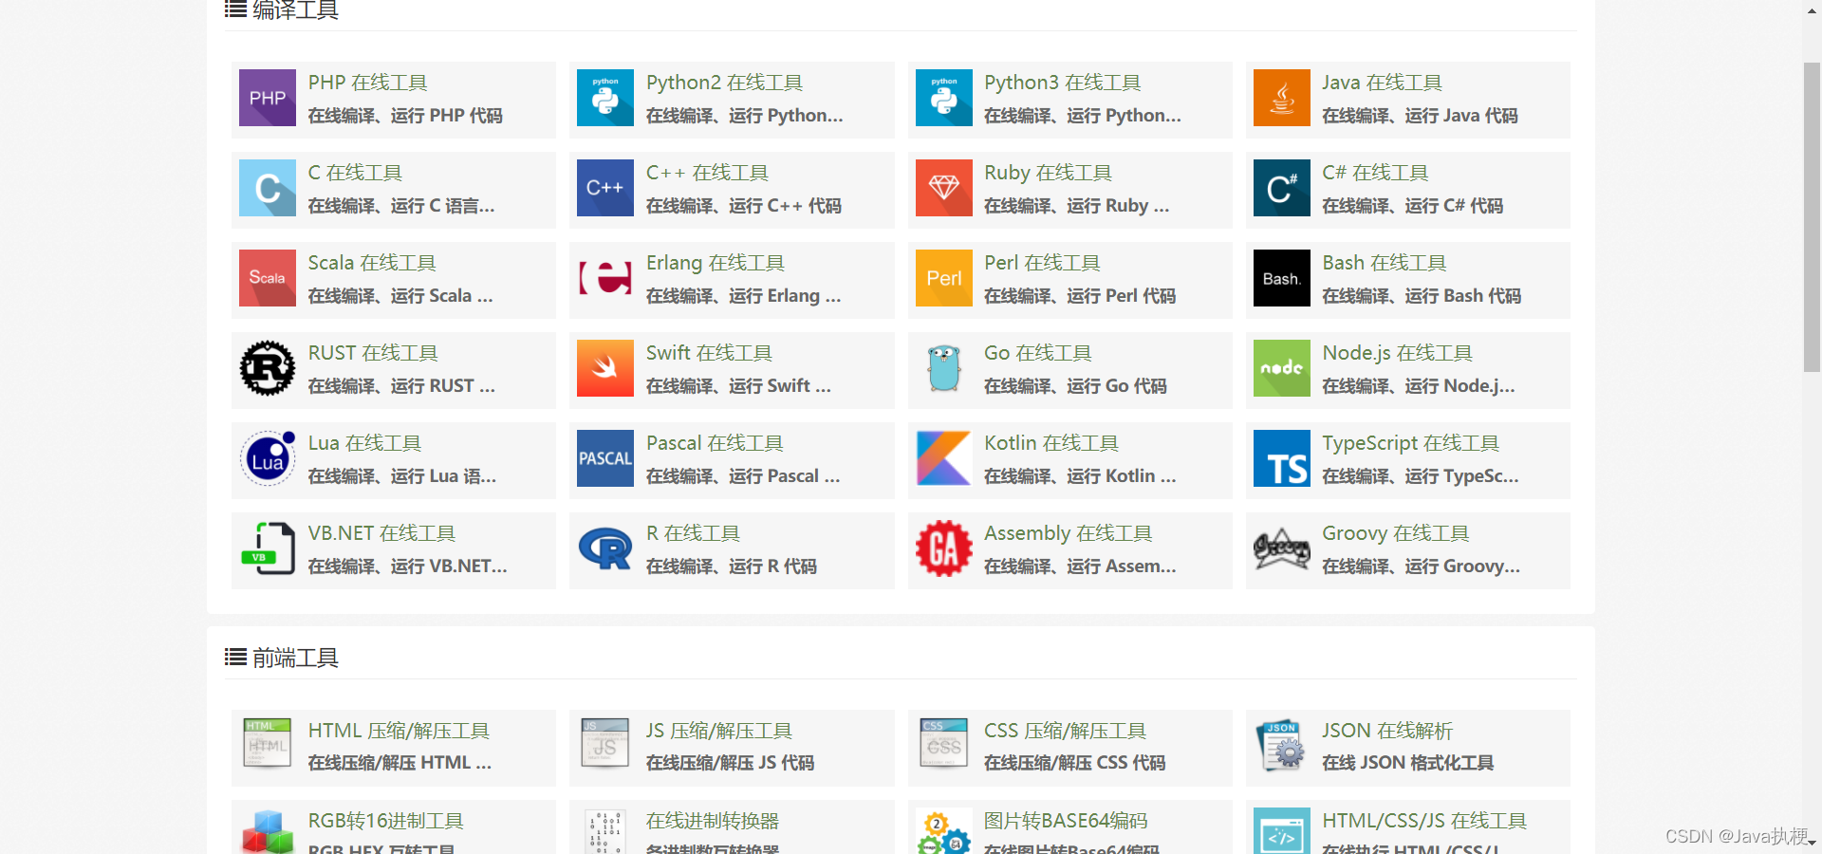Open Groovy 在线工具 link
Screen dimensions: 1822x854
1396,533
